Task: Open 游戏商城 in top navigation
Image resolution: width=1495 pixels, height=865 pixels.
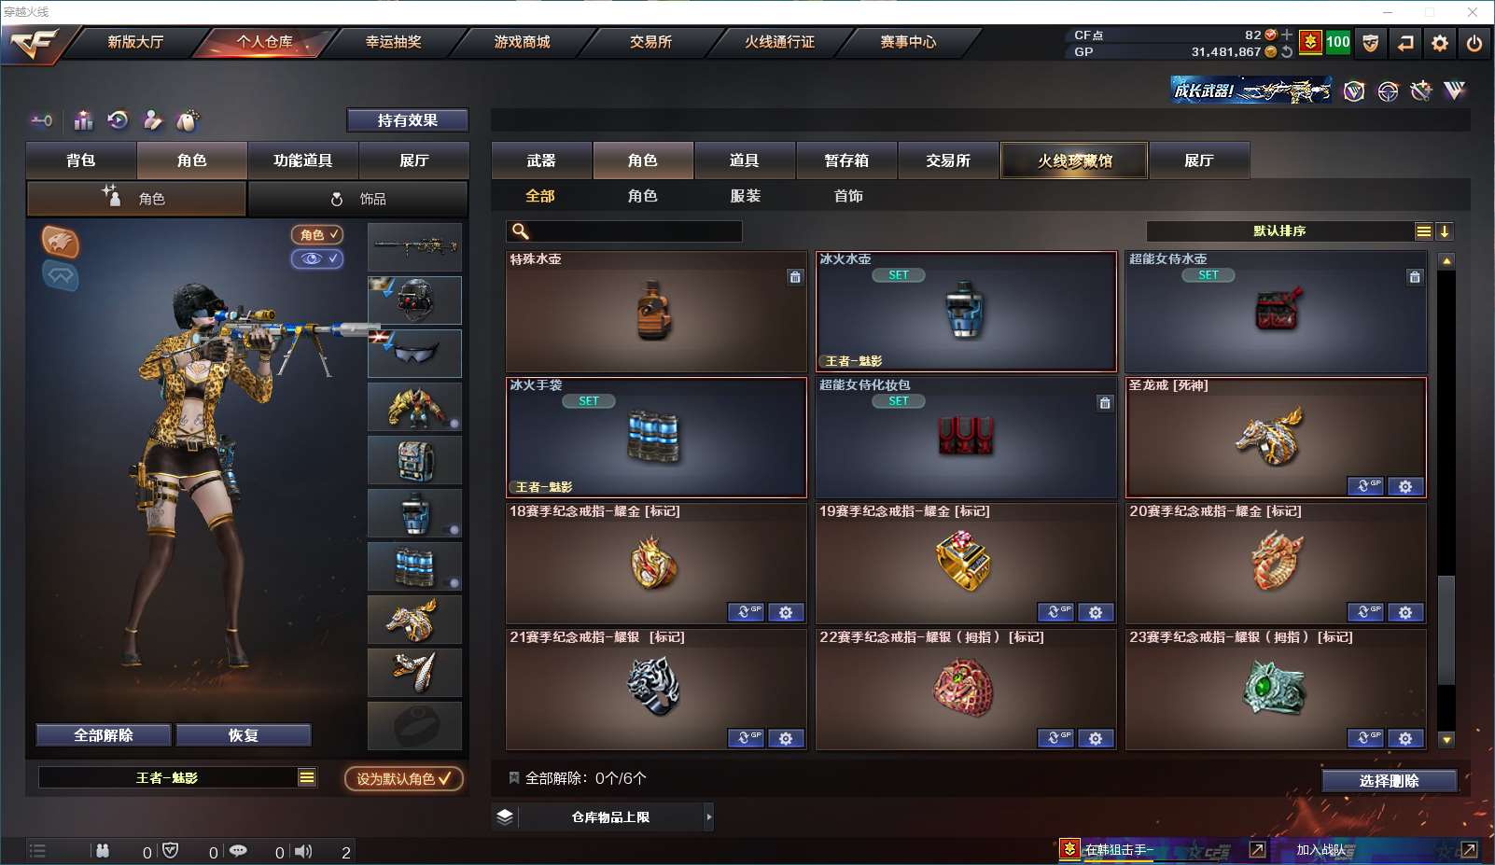Action: [522, 42]
